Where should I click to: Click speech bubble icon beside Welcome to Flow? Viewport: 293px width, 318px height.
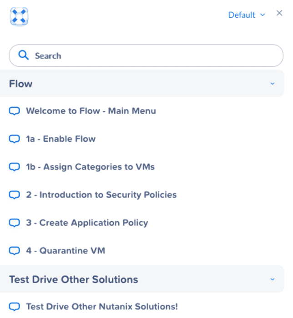tap(15, 111)
